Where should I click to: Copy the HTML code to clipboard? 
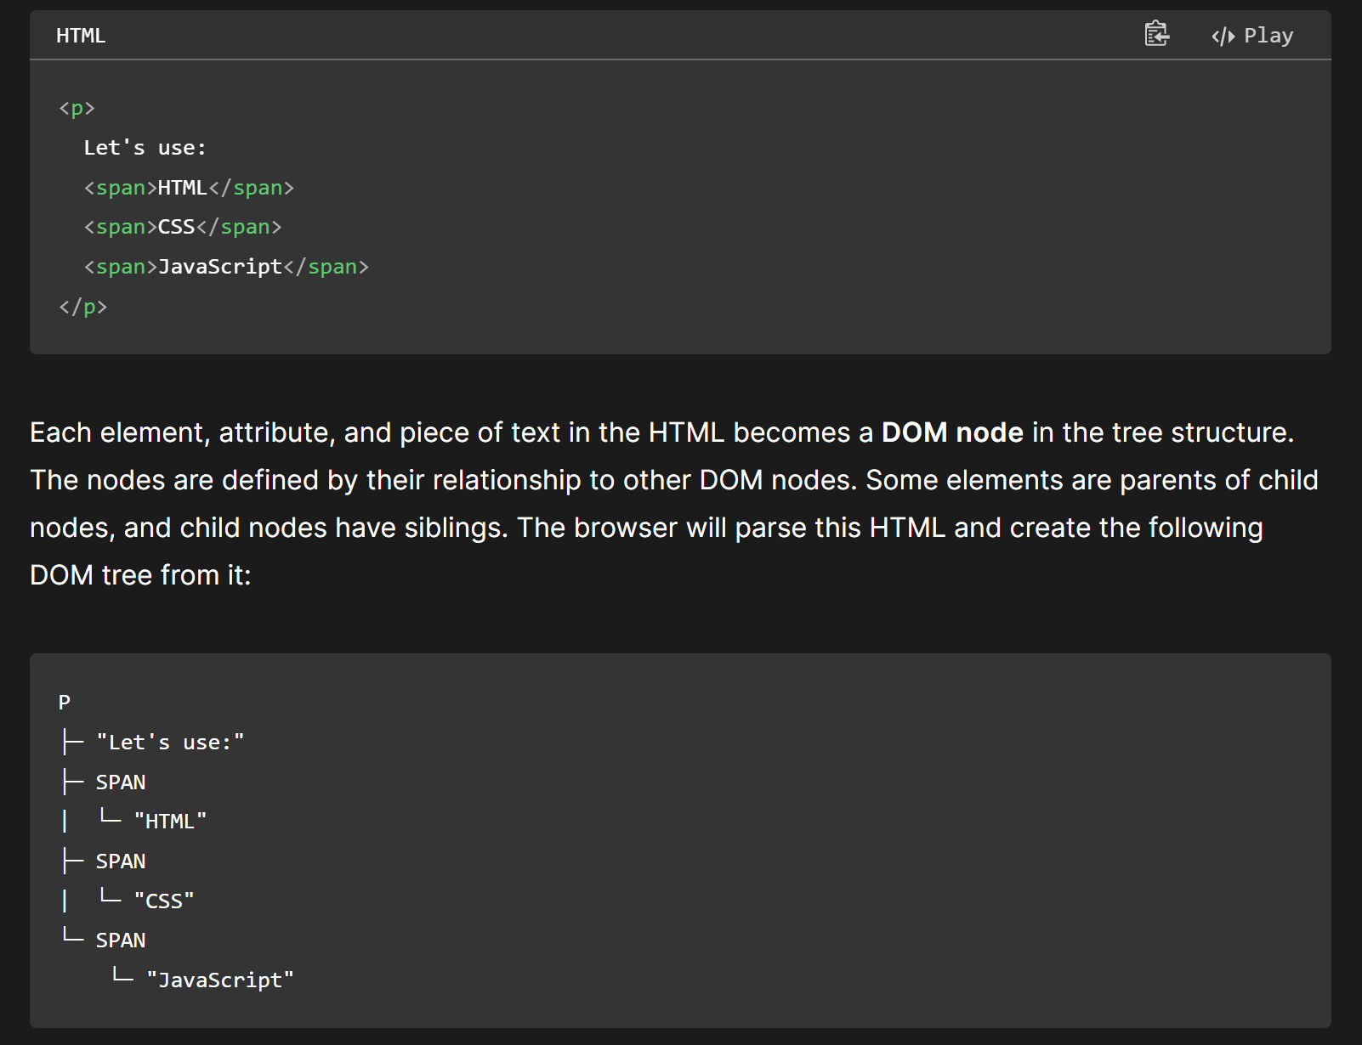1156,34
